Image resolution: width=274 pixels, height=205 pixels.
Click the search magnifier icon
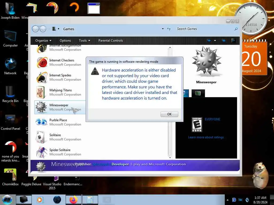point(236,29)
